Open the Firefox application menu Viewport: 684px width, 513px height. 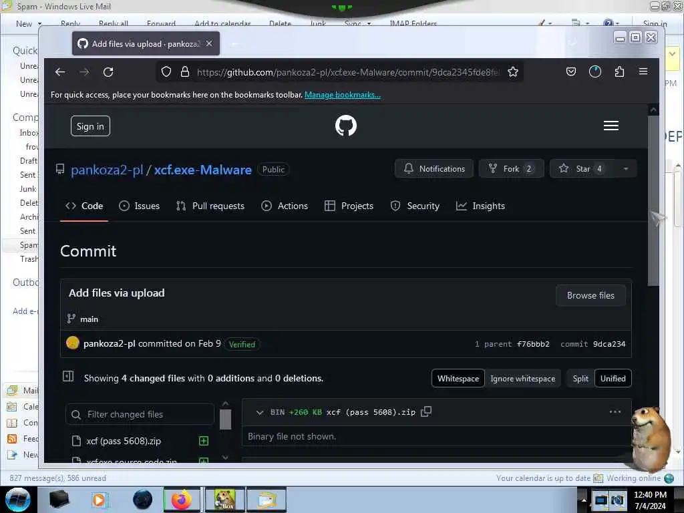[x=643, y=72]
